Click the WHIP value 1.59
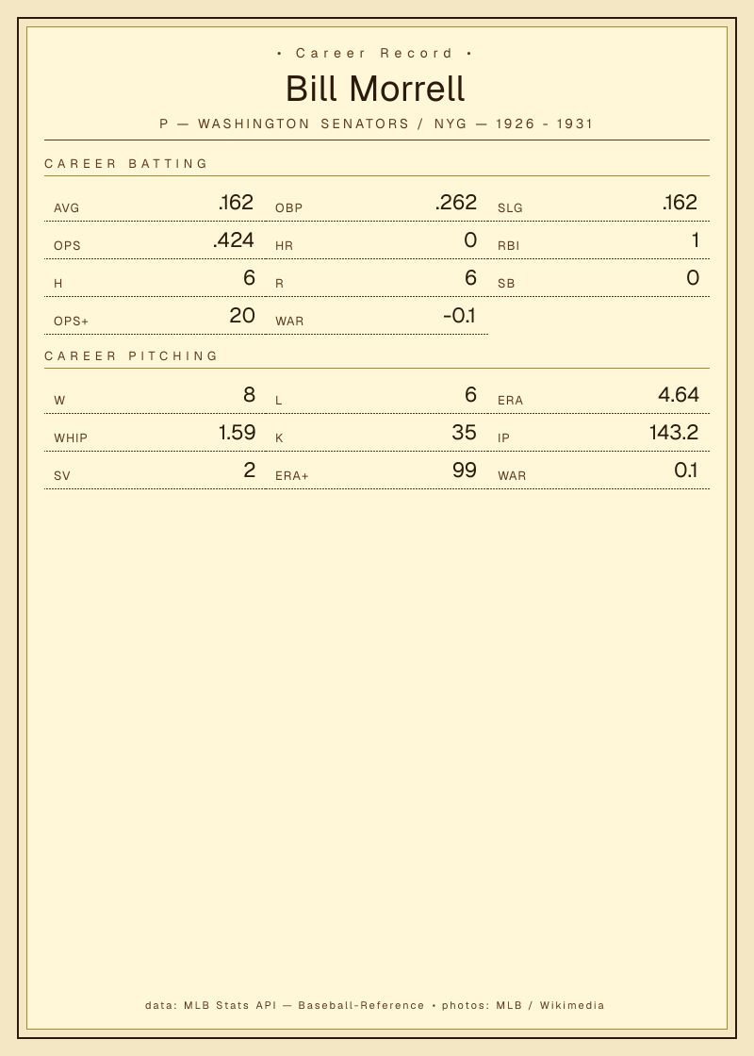This screenshot has width=754, height=1056. (237, 433)
